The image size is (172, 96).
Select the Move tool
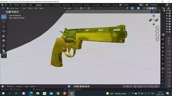click(4, 27)
